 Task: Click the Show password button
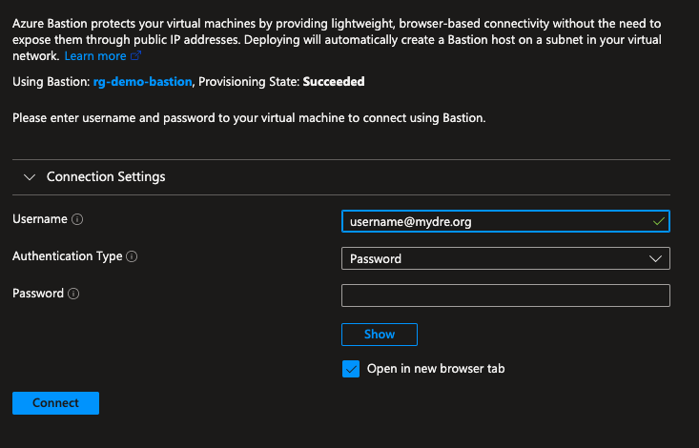380,335
